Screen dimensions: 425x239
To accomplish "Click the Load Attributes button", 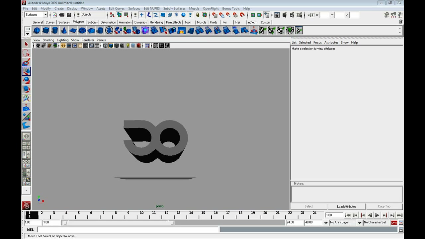I will tap(346, 206).
